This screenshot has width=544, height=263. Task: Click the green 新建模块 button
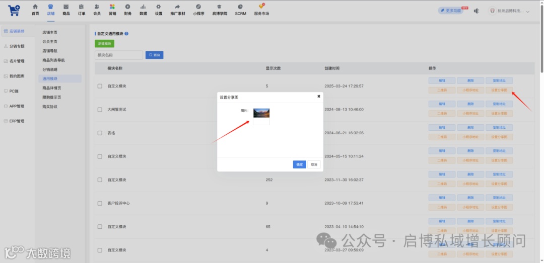(104, 44)
